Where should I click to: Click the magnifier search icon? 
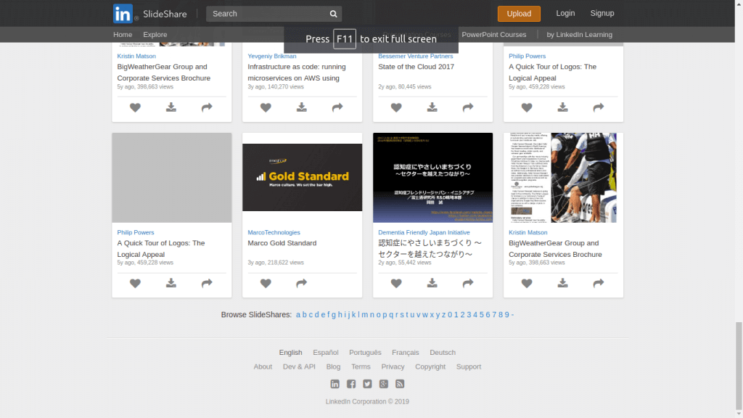(333, 14)
